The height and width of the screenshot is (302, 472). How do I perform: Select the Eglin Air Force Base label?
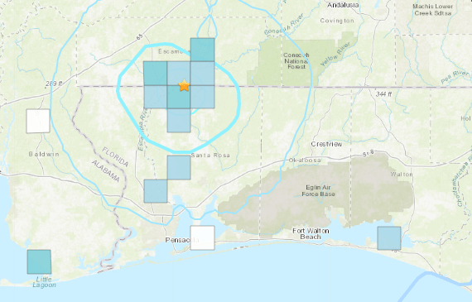click(318, 190)
